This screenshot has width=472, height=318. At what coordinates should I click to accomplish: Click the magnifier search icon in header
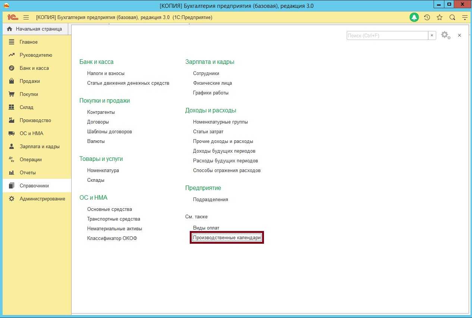(x=452, y=18)
